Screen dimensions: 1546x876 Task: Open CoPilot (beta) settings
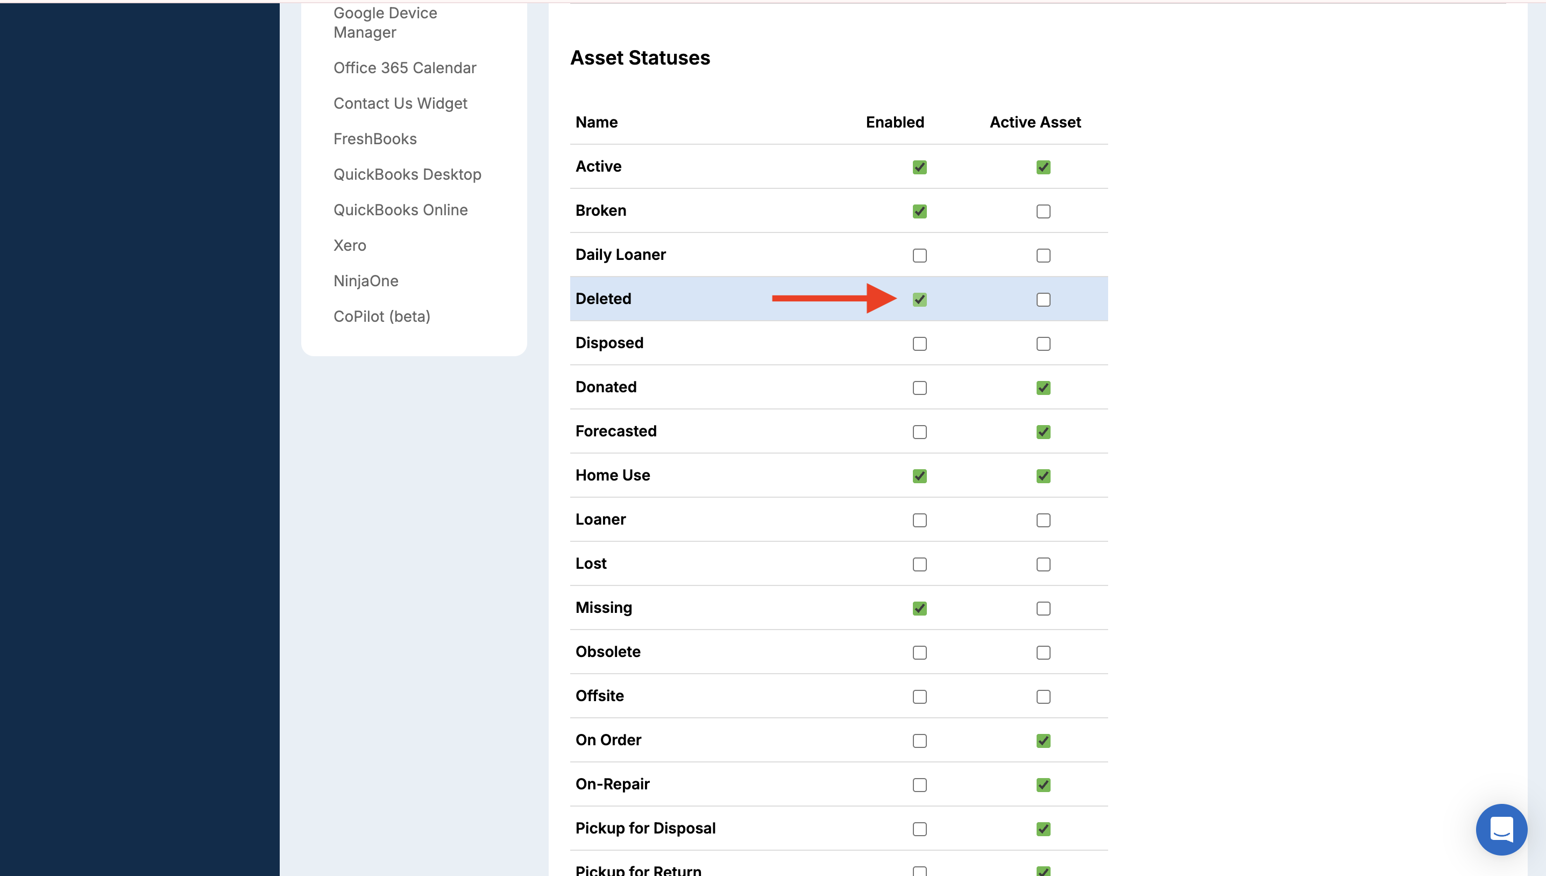381,316
